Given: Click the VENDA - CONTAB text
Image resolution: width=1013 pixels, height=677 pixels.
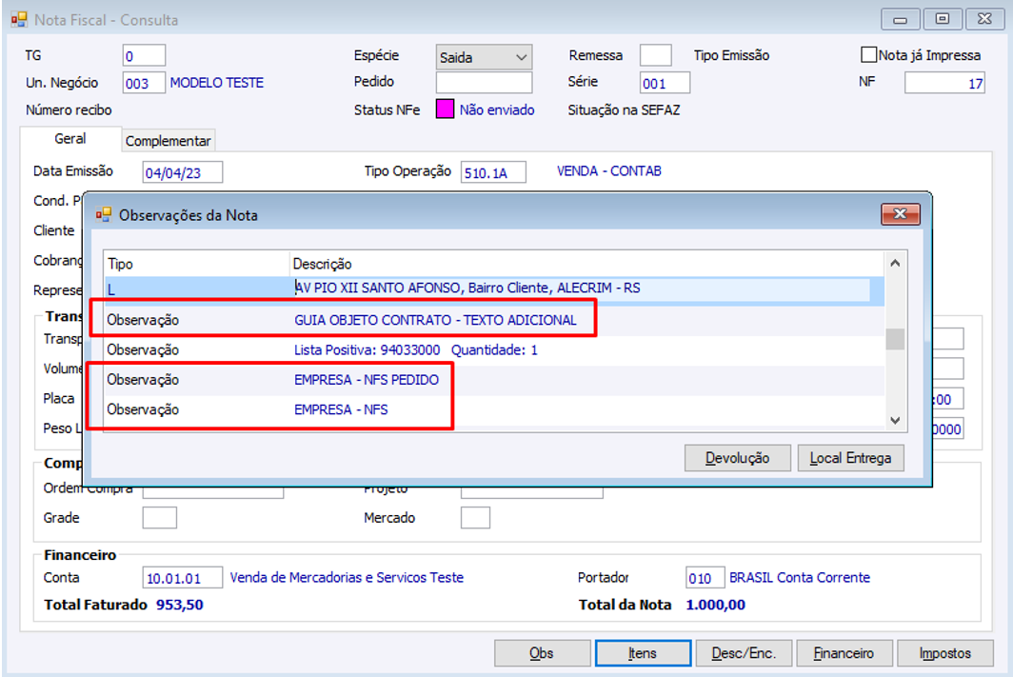Looking at the screenshot, I should [x=608, y=171].
